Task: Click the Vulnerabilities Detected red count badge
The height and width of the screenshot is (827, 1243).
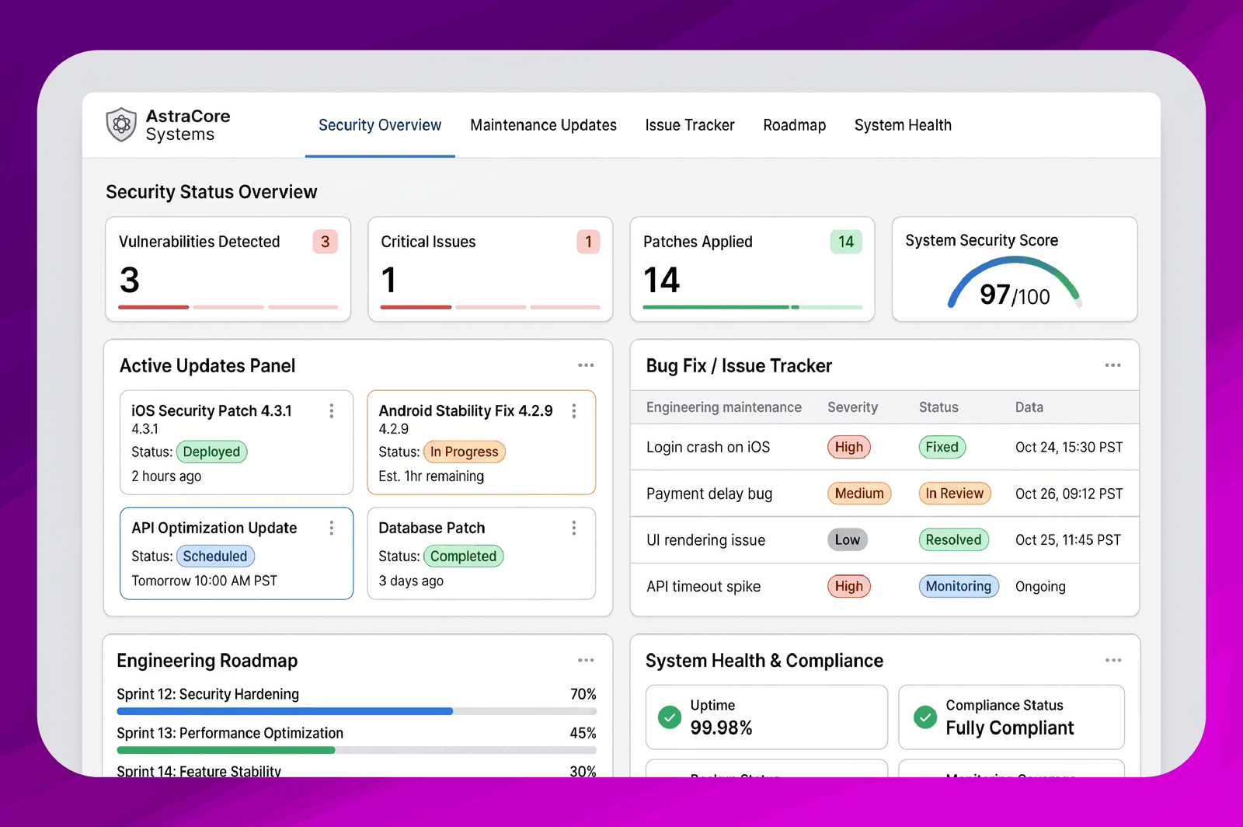Action: [x=326, y=242]
